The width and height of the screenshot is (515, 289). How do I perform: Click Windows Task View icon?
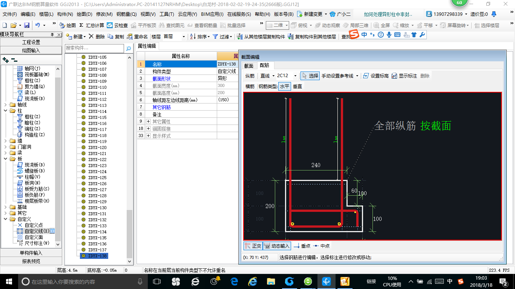tap(156, 281)
